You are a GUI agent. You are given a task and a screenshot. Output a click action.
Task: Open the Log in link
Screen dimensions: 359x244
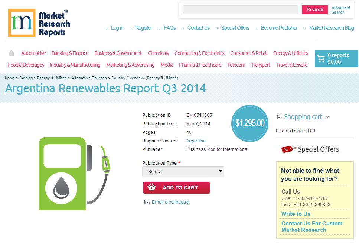[x=117, y=28]
